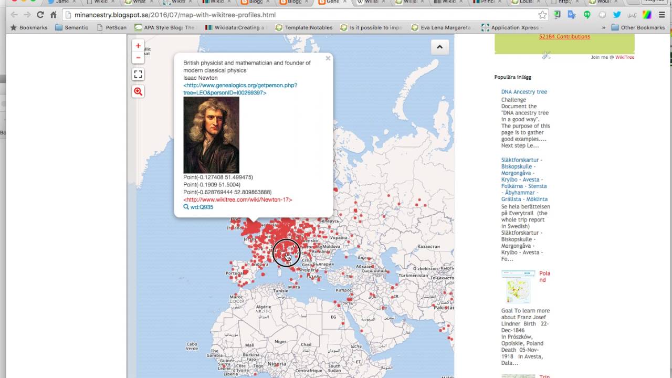
Task: Open the DNA Ancestry tree post
Action: click(x=524, y=92)
